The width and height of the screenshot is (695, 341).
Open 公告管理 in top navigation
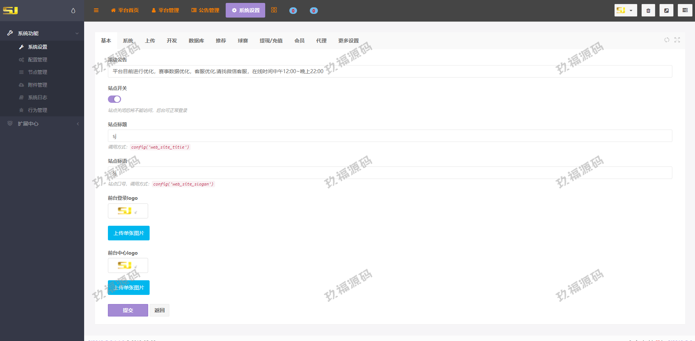(205, 10)
